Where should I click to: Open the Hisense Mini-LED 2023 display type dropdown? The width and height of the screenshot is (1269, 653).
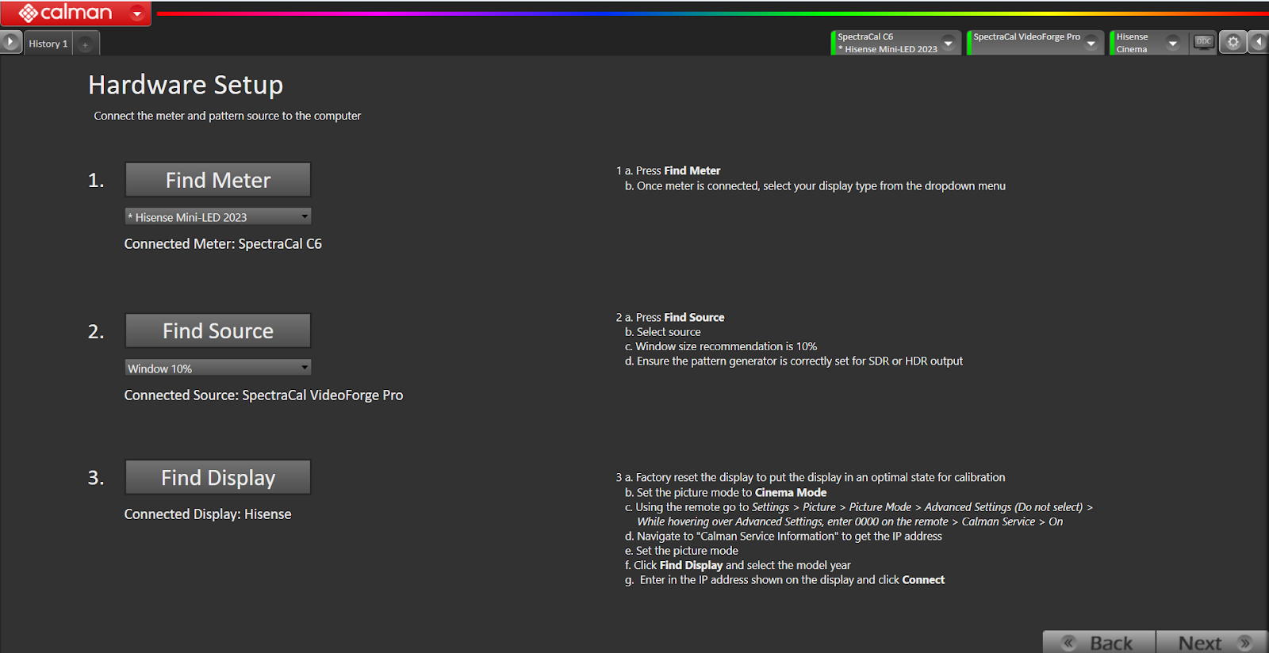(x=218, y=216)
